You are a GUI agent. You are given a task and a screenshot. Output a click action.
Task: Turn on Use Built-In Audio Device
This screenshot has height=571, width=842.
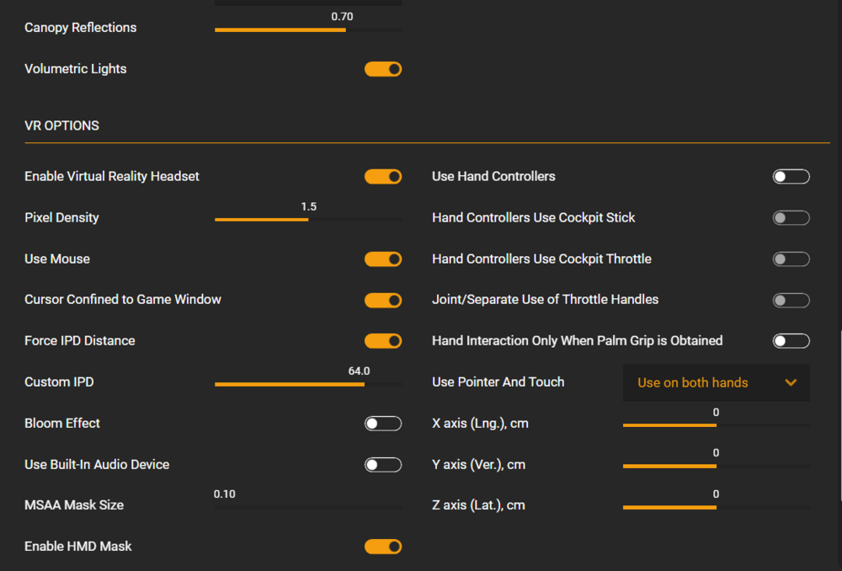tap(383, 465)
